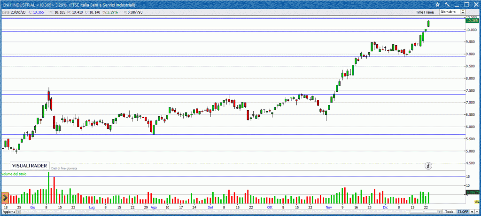Click the volume value tag on right axis
The width and height of the screenshot is (481, 216).
472,192
